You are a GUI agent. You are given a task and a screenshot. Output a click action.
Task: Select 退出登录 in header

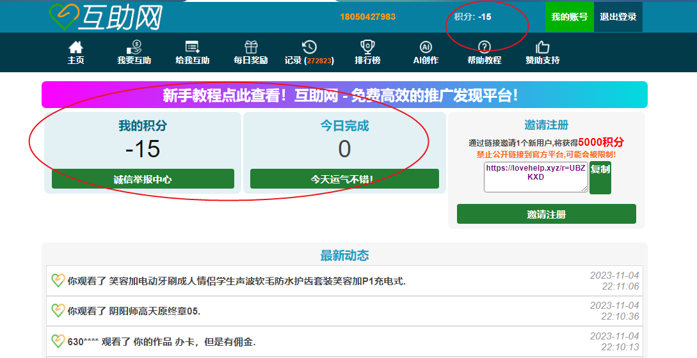(x=618, y=17)
